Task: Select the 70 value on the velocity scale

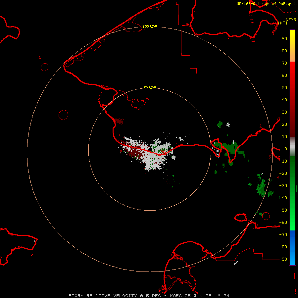Action: (x=284, y=63)
